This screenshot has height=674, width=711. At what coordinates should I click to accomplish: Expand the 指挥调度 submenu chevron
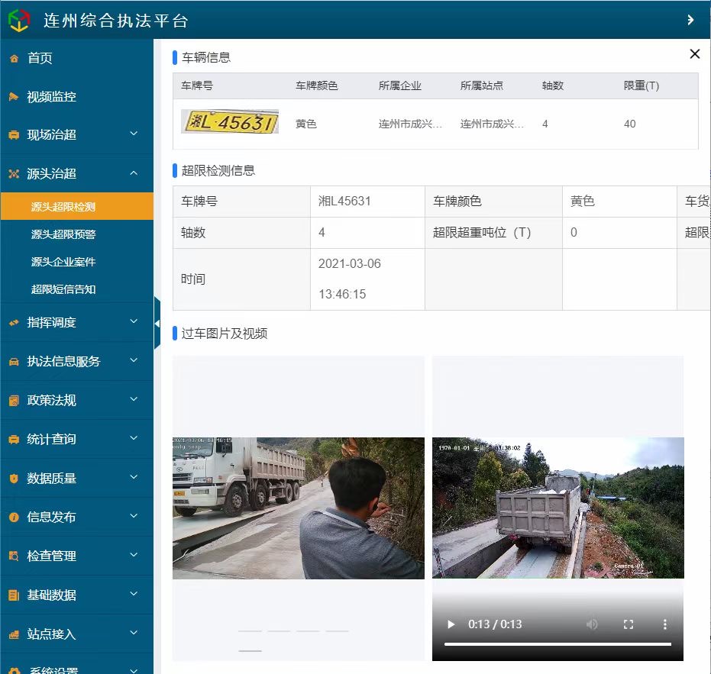click(x=134, y=322)
